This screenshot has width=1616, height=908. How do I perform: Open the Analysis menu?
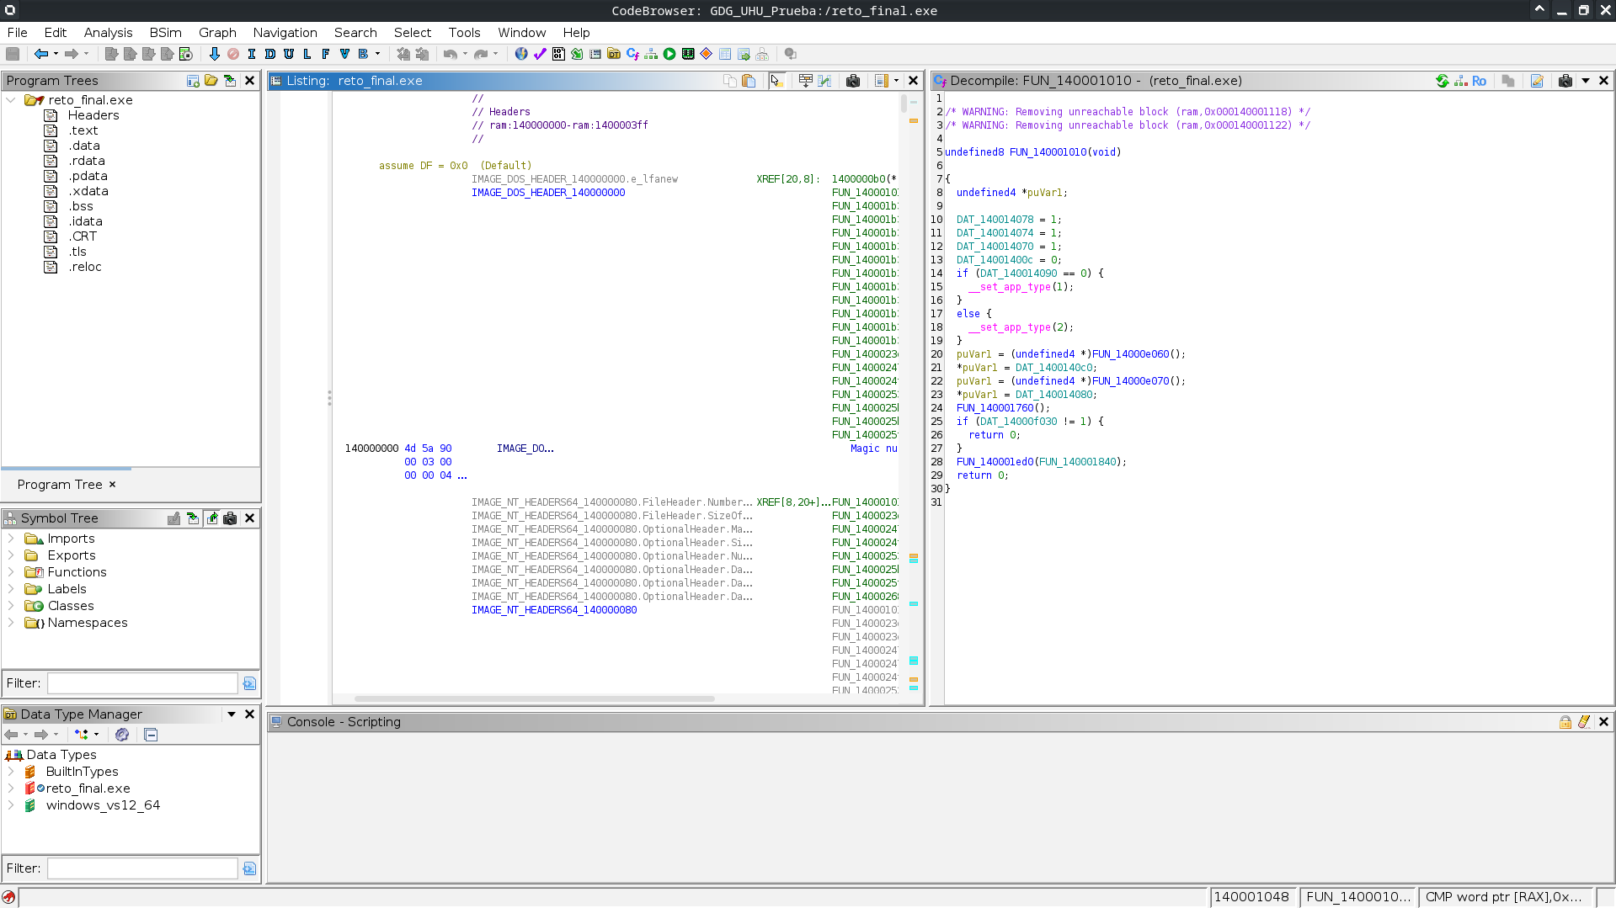[108, 33]
